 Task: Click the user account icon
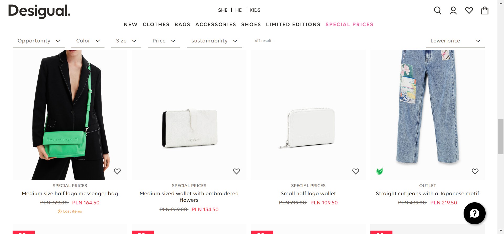click(453, 10)
